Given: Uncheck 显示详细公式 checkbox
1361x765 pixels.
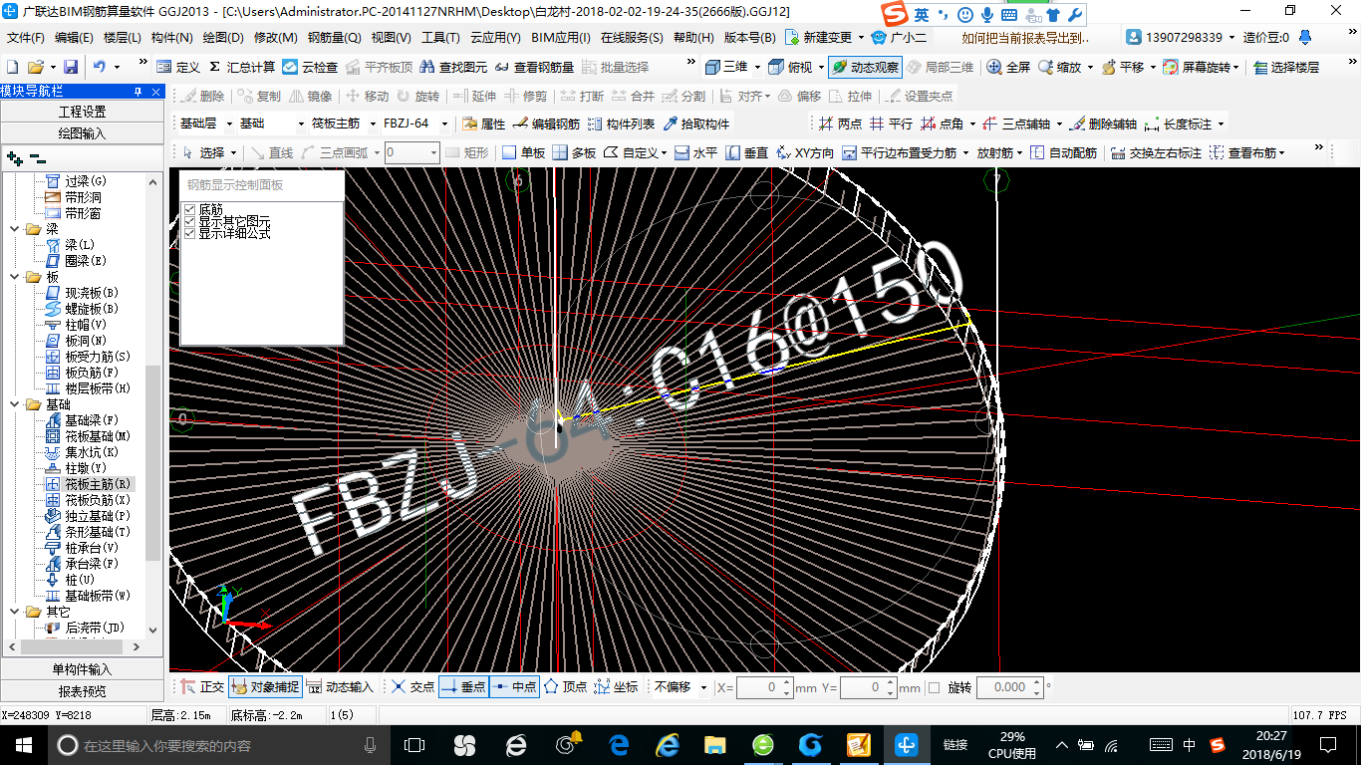Looking at the screenshot, I should pyautogui.click(x=189, y=233).
